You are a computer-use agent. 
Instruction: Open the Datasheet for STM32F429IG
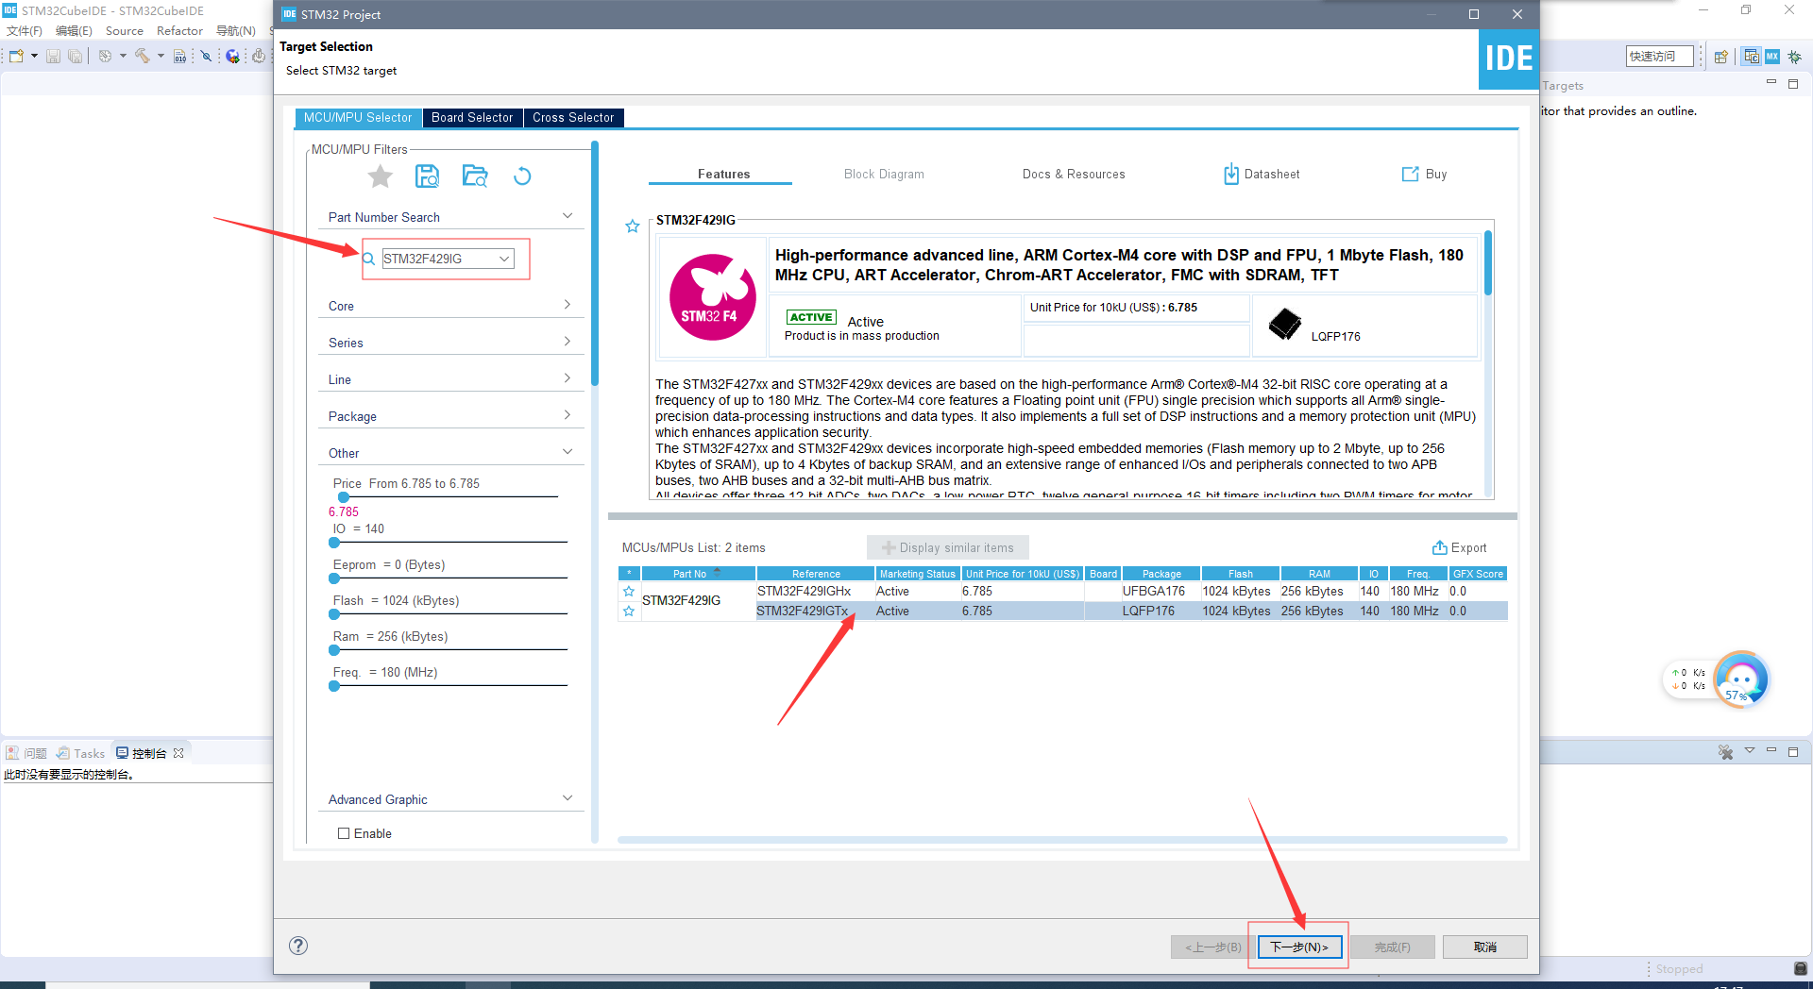pos(1262,174)
